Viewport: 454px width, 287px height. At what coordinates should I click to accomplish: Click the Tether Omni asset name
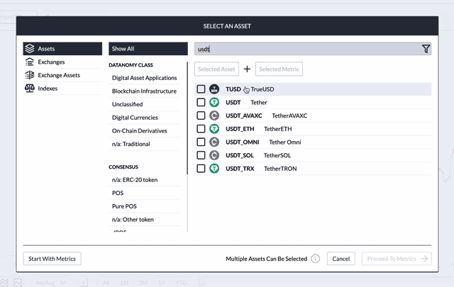(285, 142)
